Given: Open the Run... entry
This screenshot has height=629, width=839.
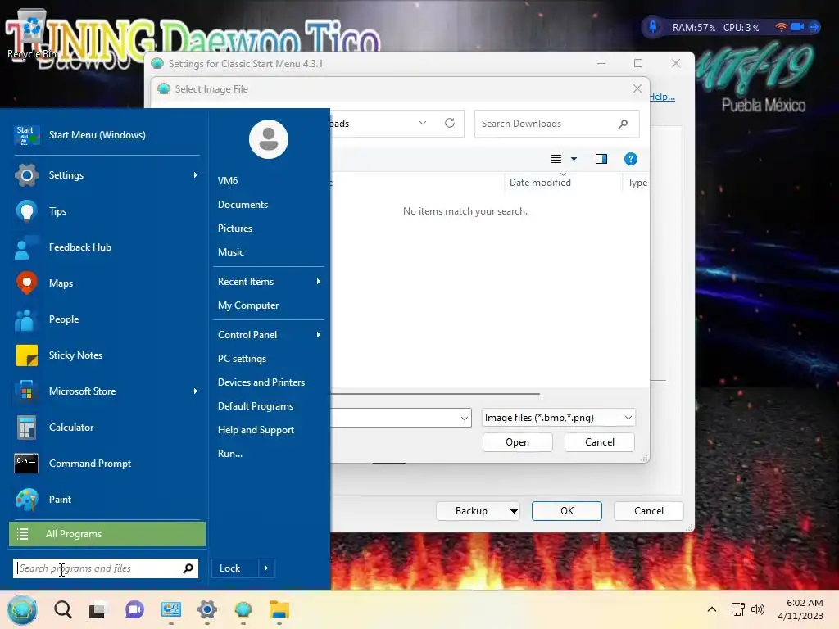Looking at the screenshot, I should (x=230, y=454).
